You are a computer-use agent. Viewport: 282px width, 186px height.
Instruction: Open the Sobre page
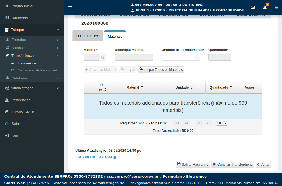pos(16,124)
